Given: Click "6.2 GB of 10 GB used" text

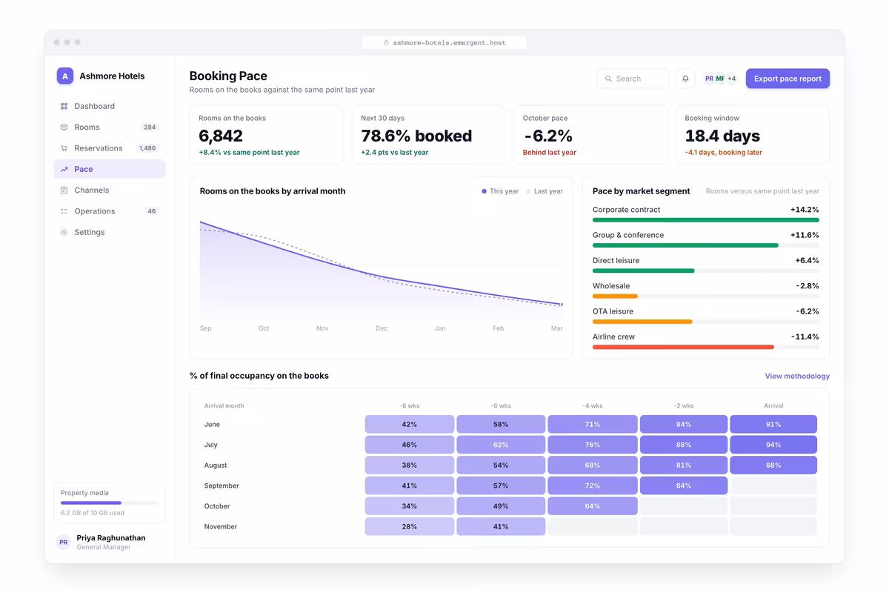Looking at the screenshot, I should pyautogui.click(x=93, y=513).
